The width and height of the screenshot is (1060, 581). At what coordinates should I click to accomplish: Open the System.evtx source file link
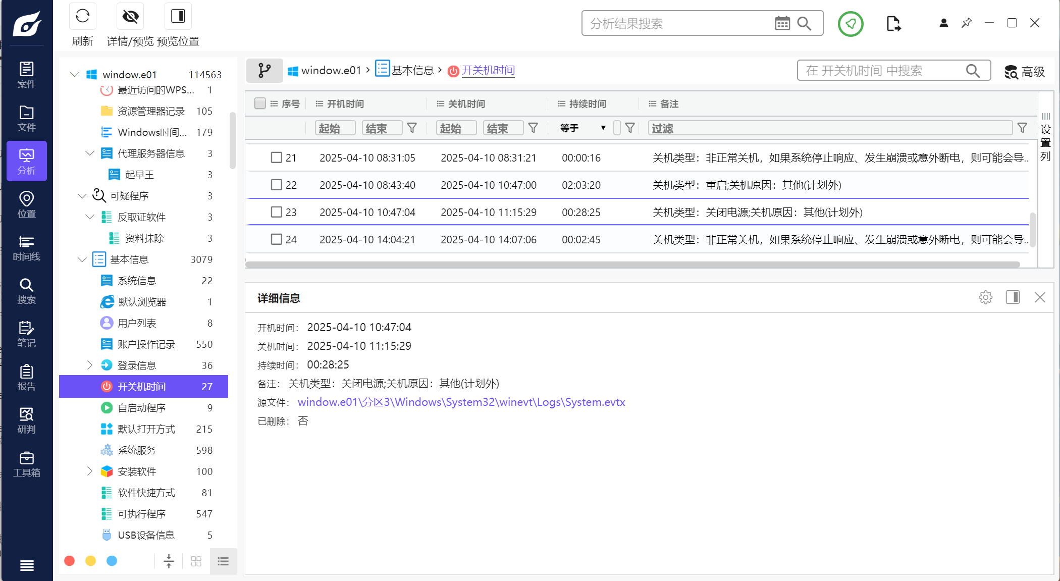click(461, 402)
